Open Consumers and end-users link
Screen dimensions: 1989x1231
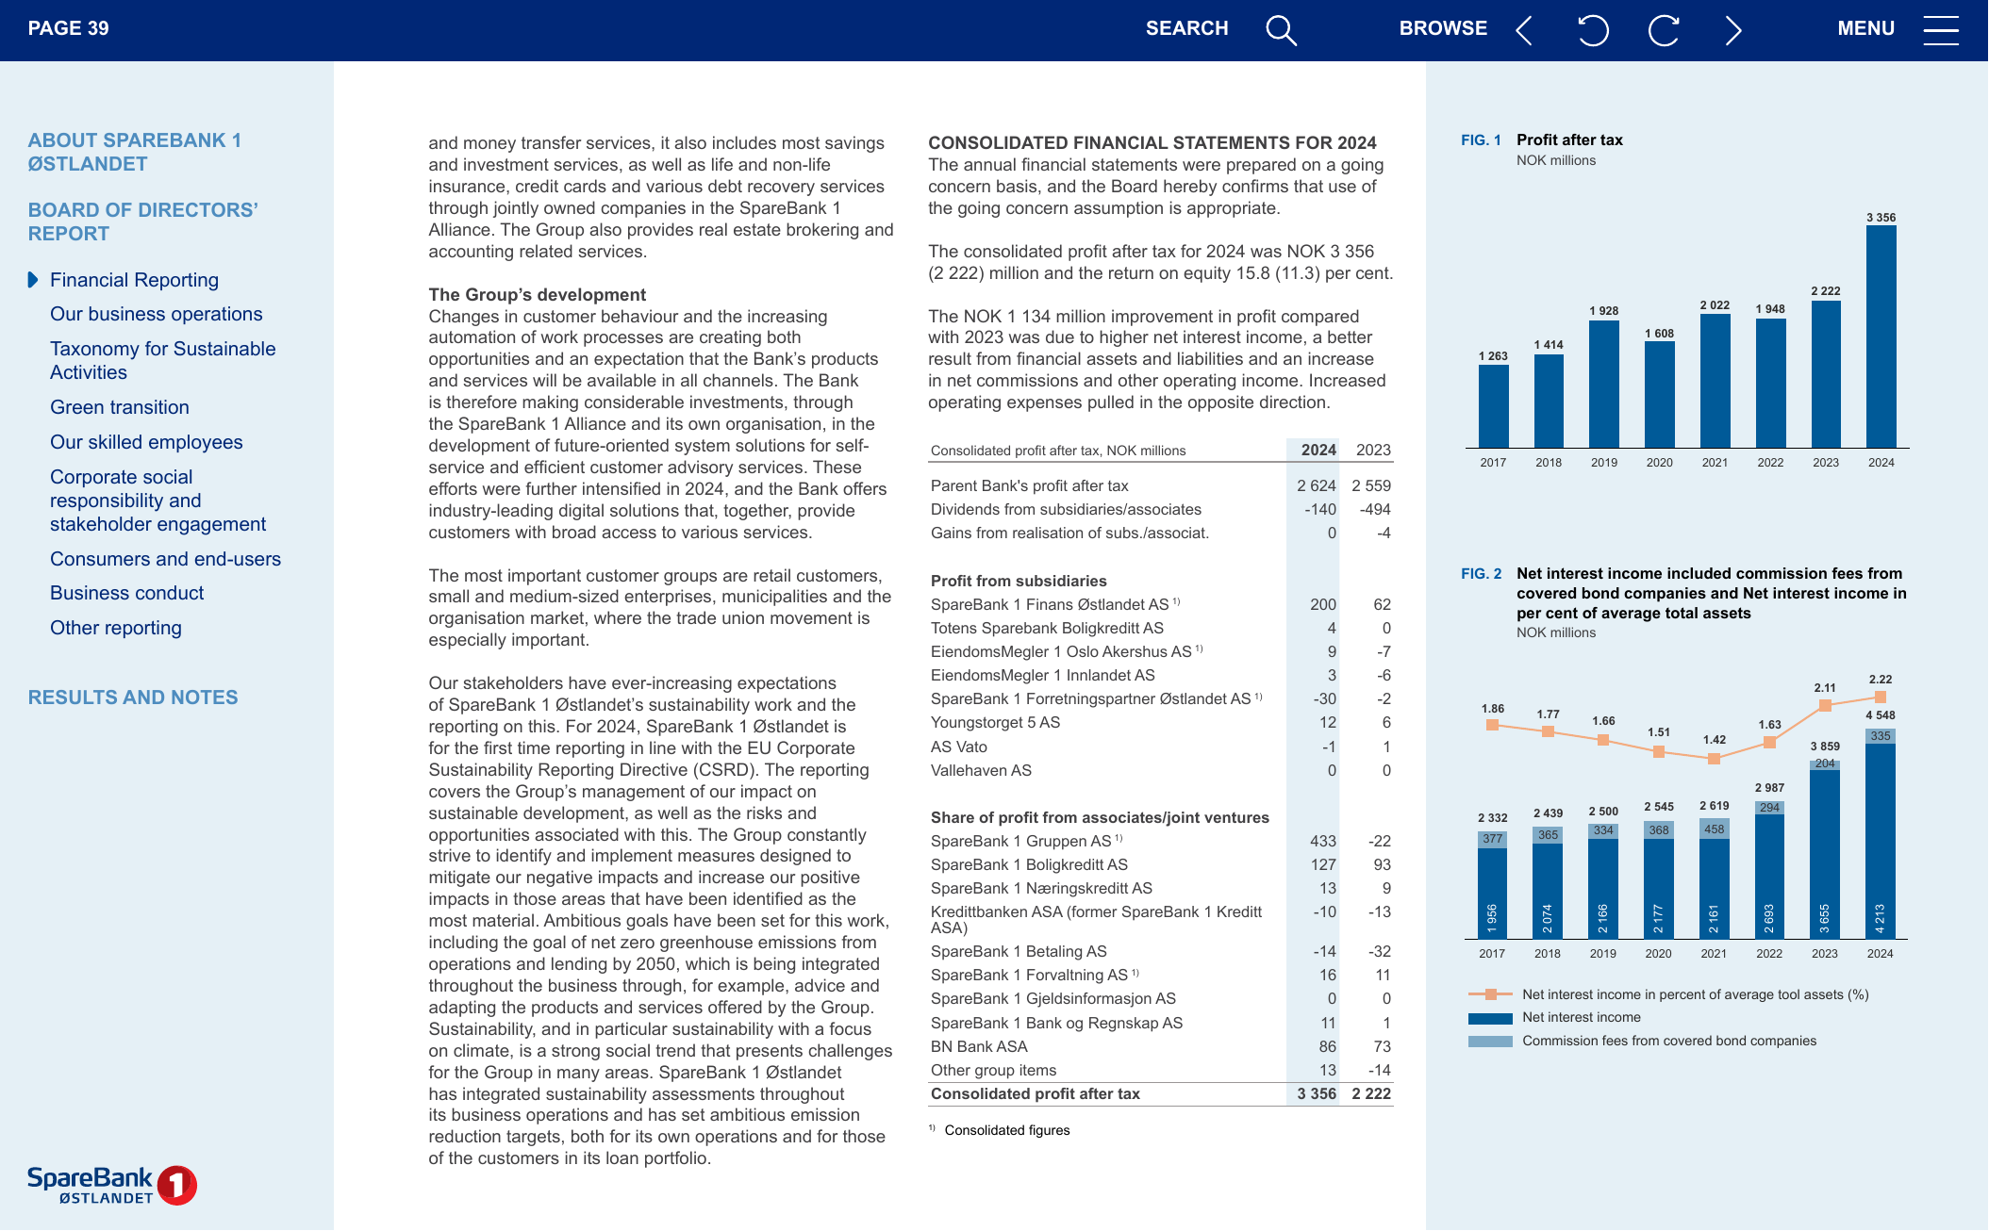tap(165, 559)
